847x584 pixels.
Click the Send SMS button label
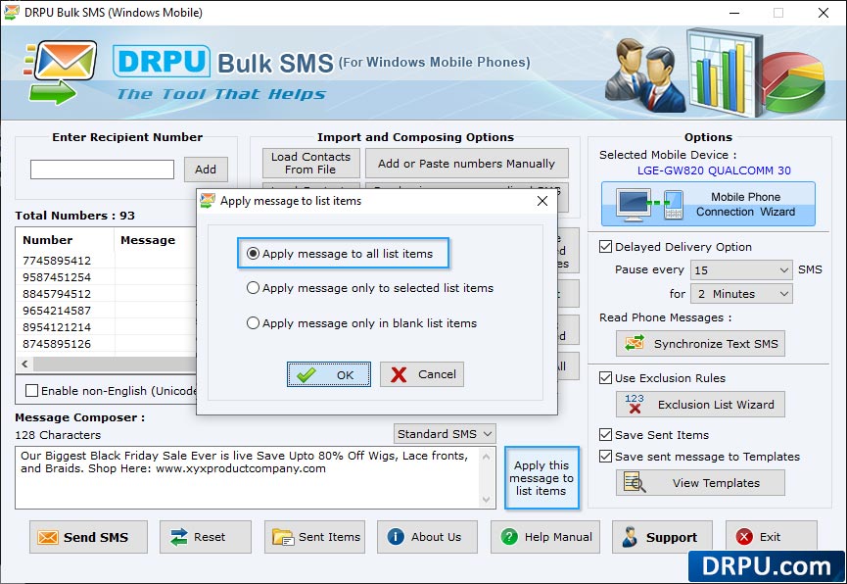pos(96,537)
